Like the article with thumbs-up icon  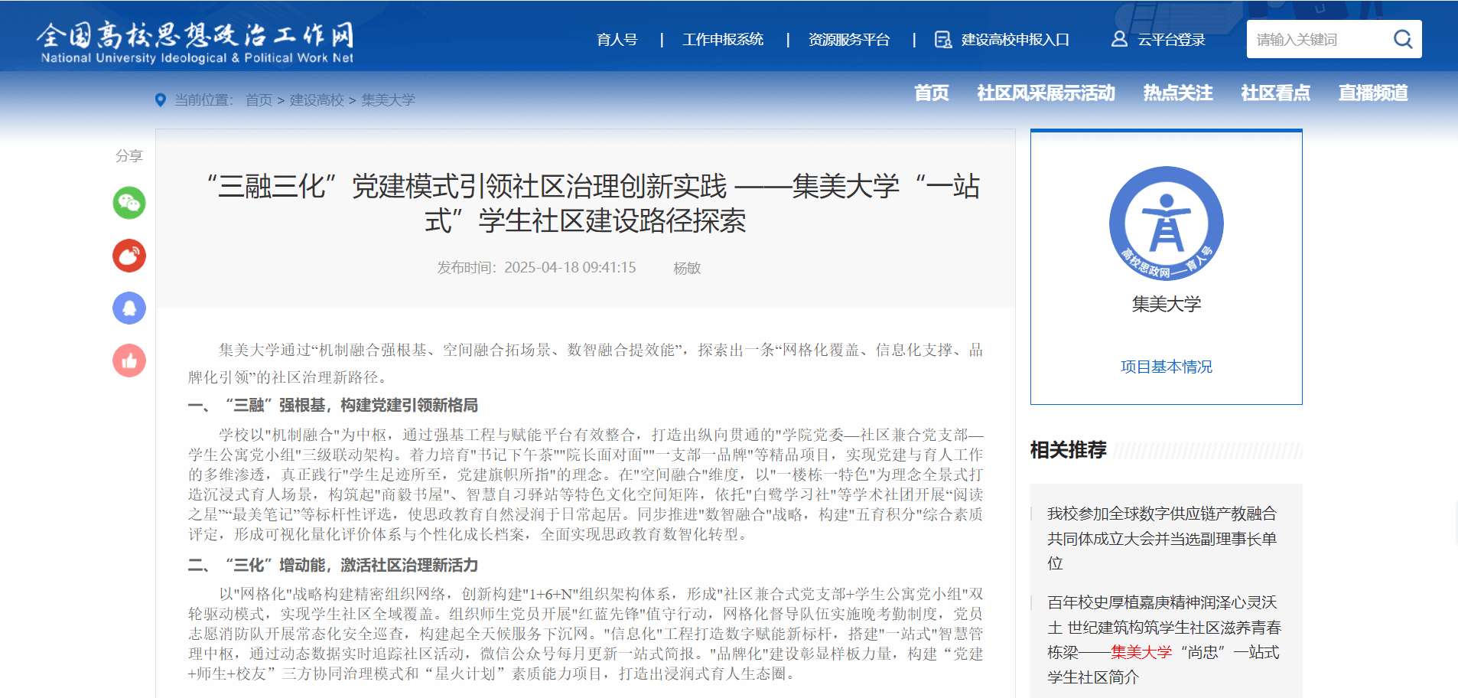coord(129,360)
